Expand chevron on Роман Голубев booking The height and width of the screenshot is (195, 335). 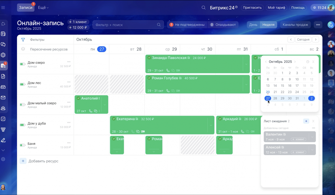tap(246, 84)
